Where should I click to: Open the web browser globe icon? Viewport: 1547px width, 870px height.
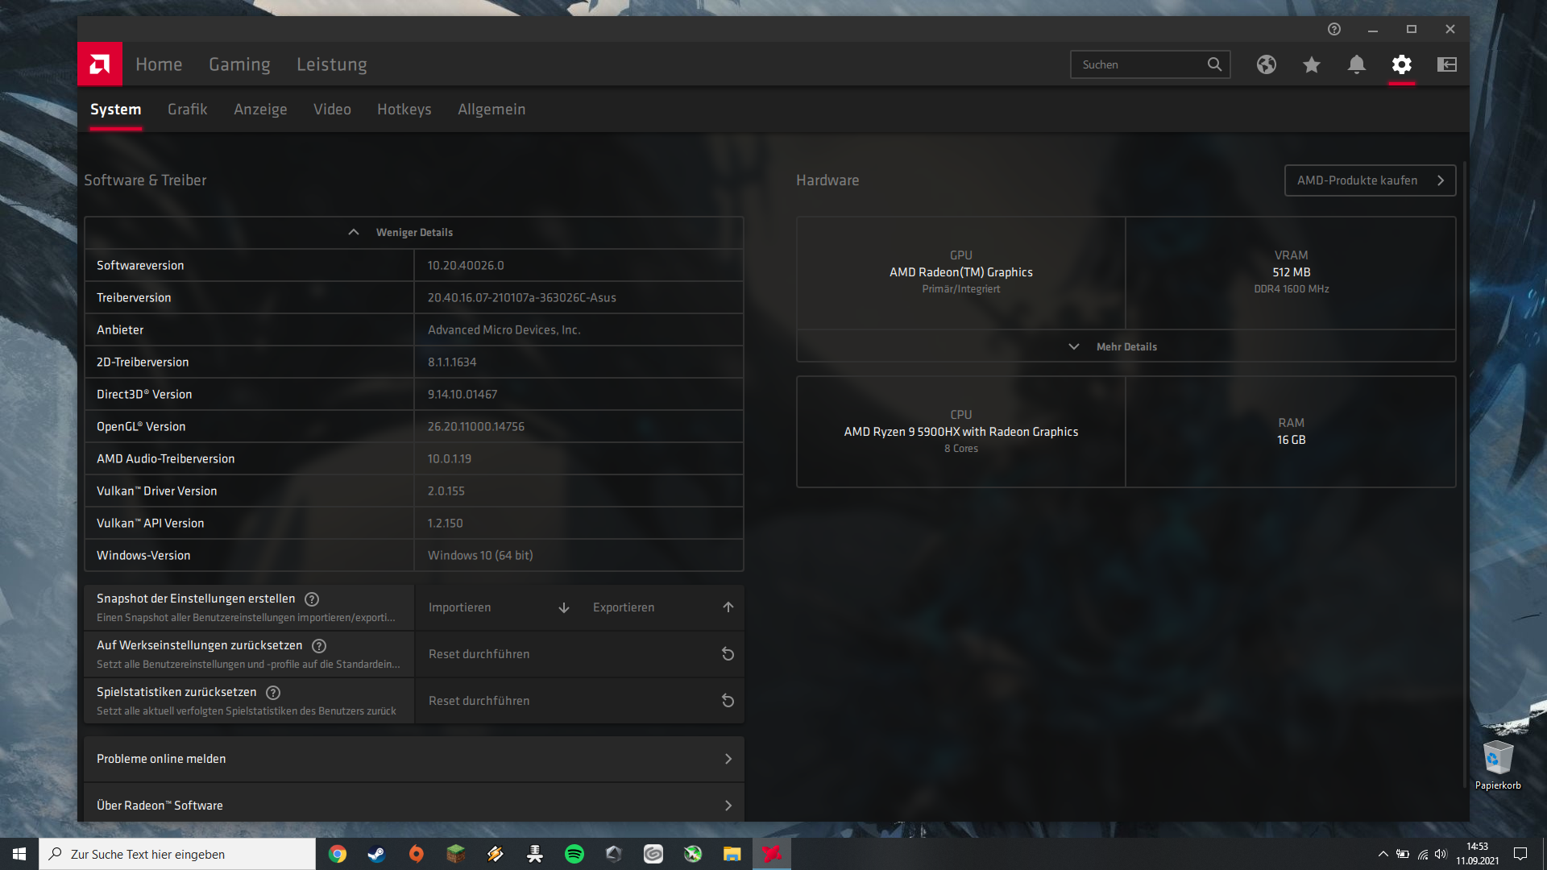click(x=1267, y=64)
